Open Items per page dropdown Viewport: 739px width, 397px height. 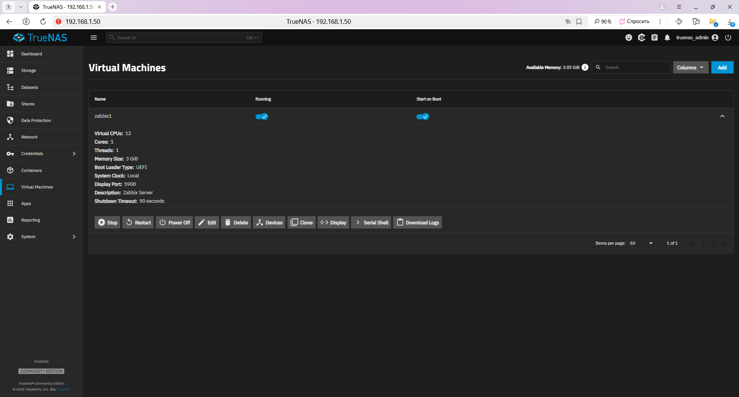[641, 243]
